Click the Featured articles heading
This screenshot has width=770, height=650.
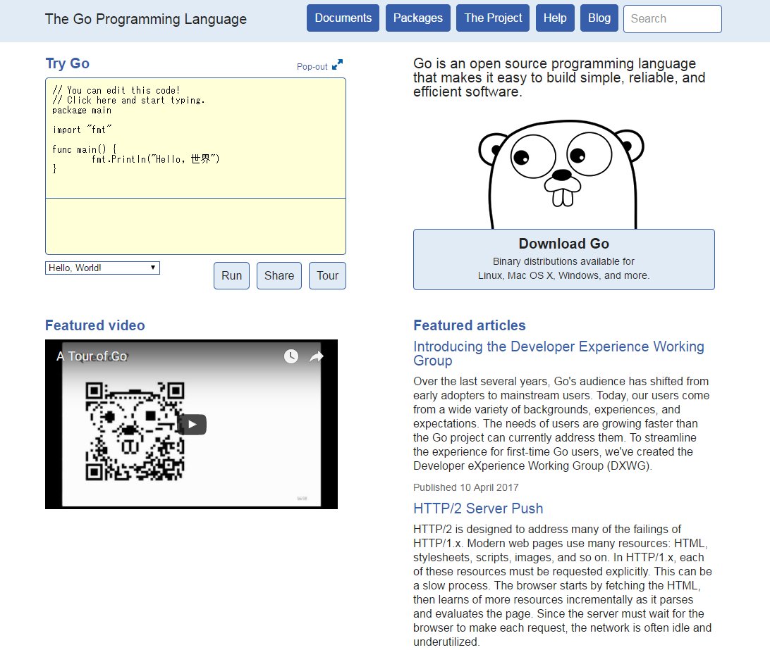point(469,325)
